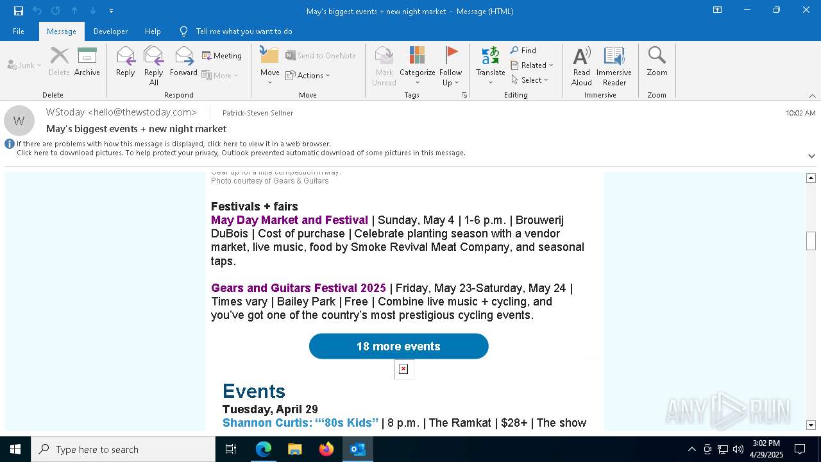Click the 18 more events button
821x462 pixels.
point(398,346)
